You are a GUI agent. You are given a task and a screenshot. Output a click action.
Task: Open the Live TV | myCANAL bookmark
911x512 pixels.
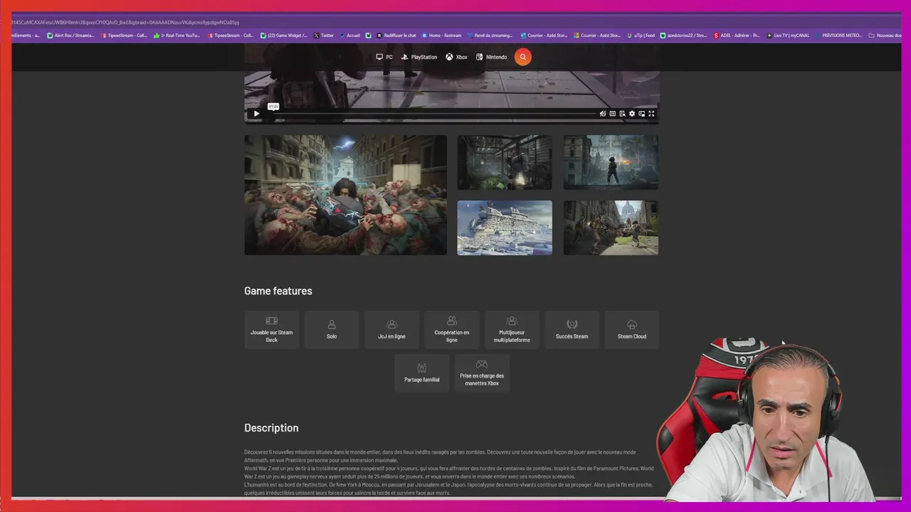[x=788, y=36]
